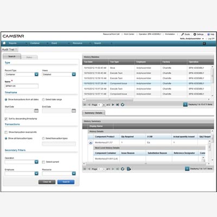Refresh the History Summary grid

[123, 169]
